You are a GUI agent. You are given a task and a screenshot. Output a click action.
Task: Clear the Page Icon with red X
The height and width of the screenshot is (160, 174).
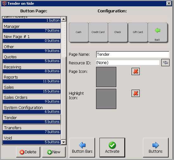coord(136,72)
